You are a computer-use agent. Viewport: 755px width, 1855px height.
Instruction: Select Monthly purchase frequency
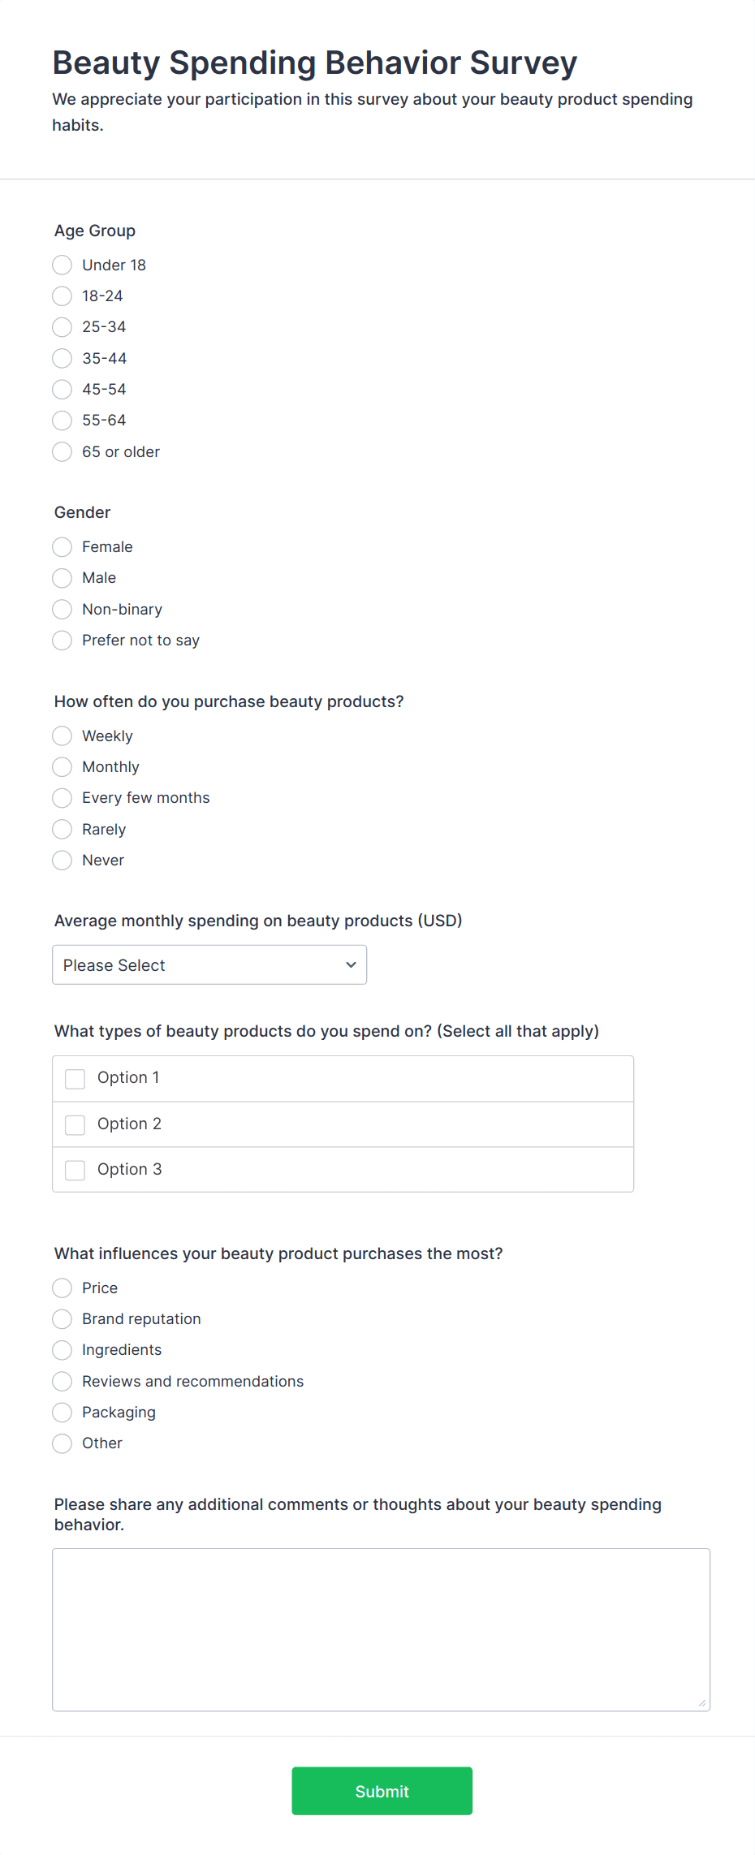[x=63, y=767]
